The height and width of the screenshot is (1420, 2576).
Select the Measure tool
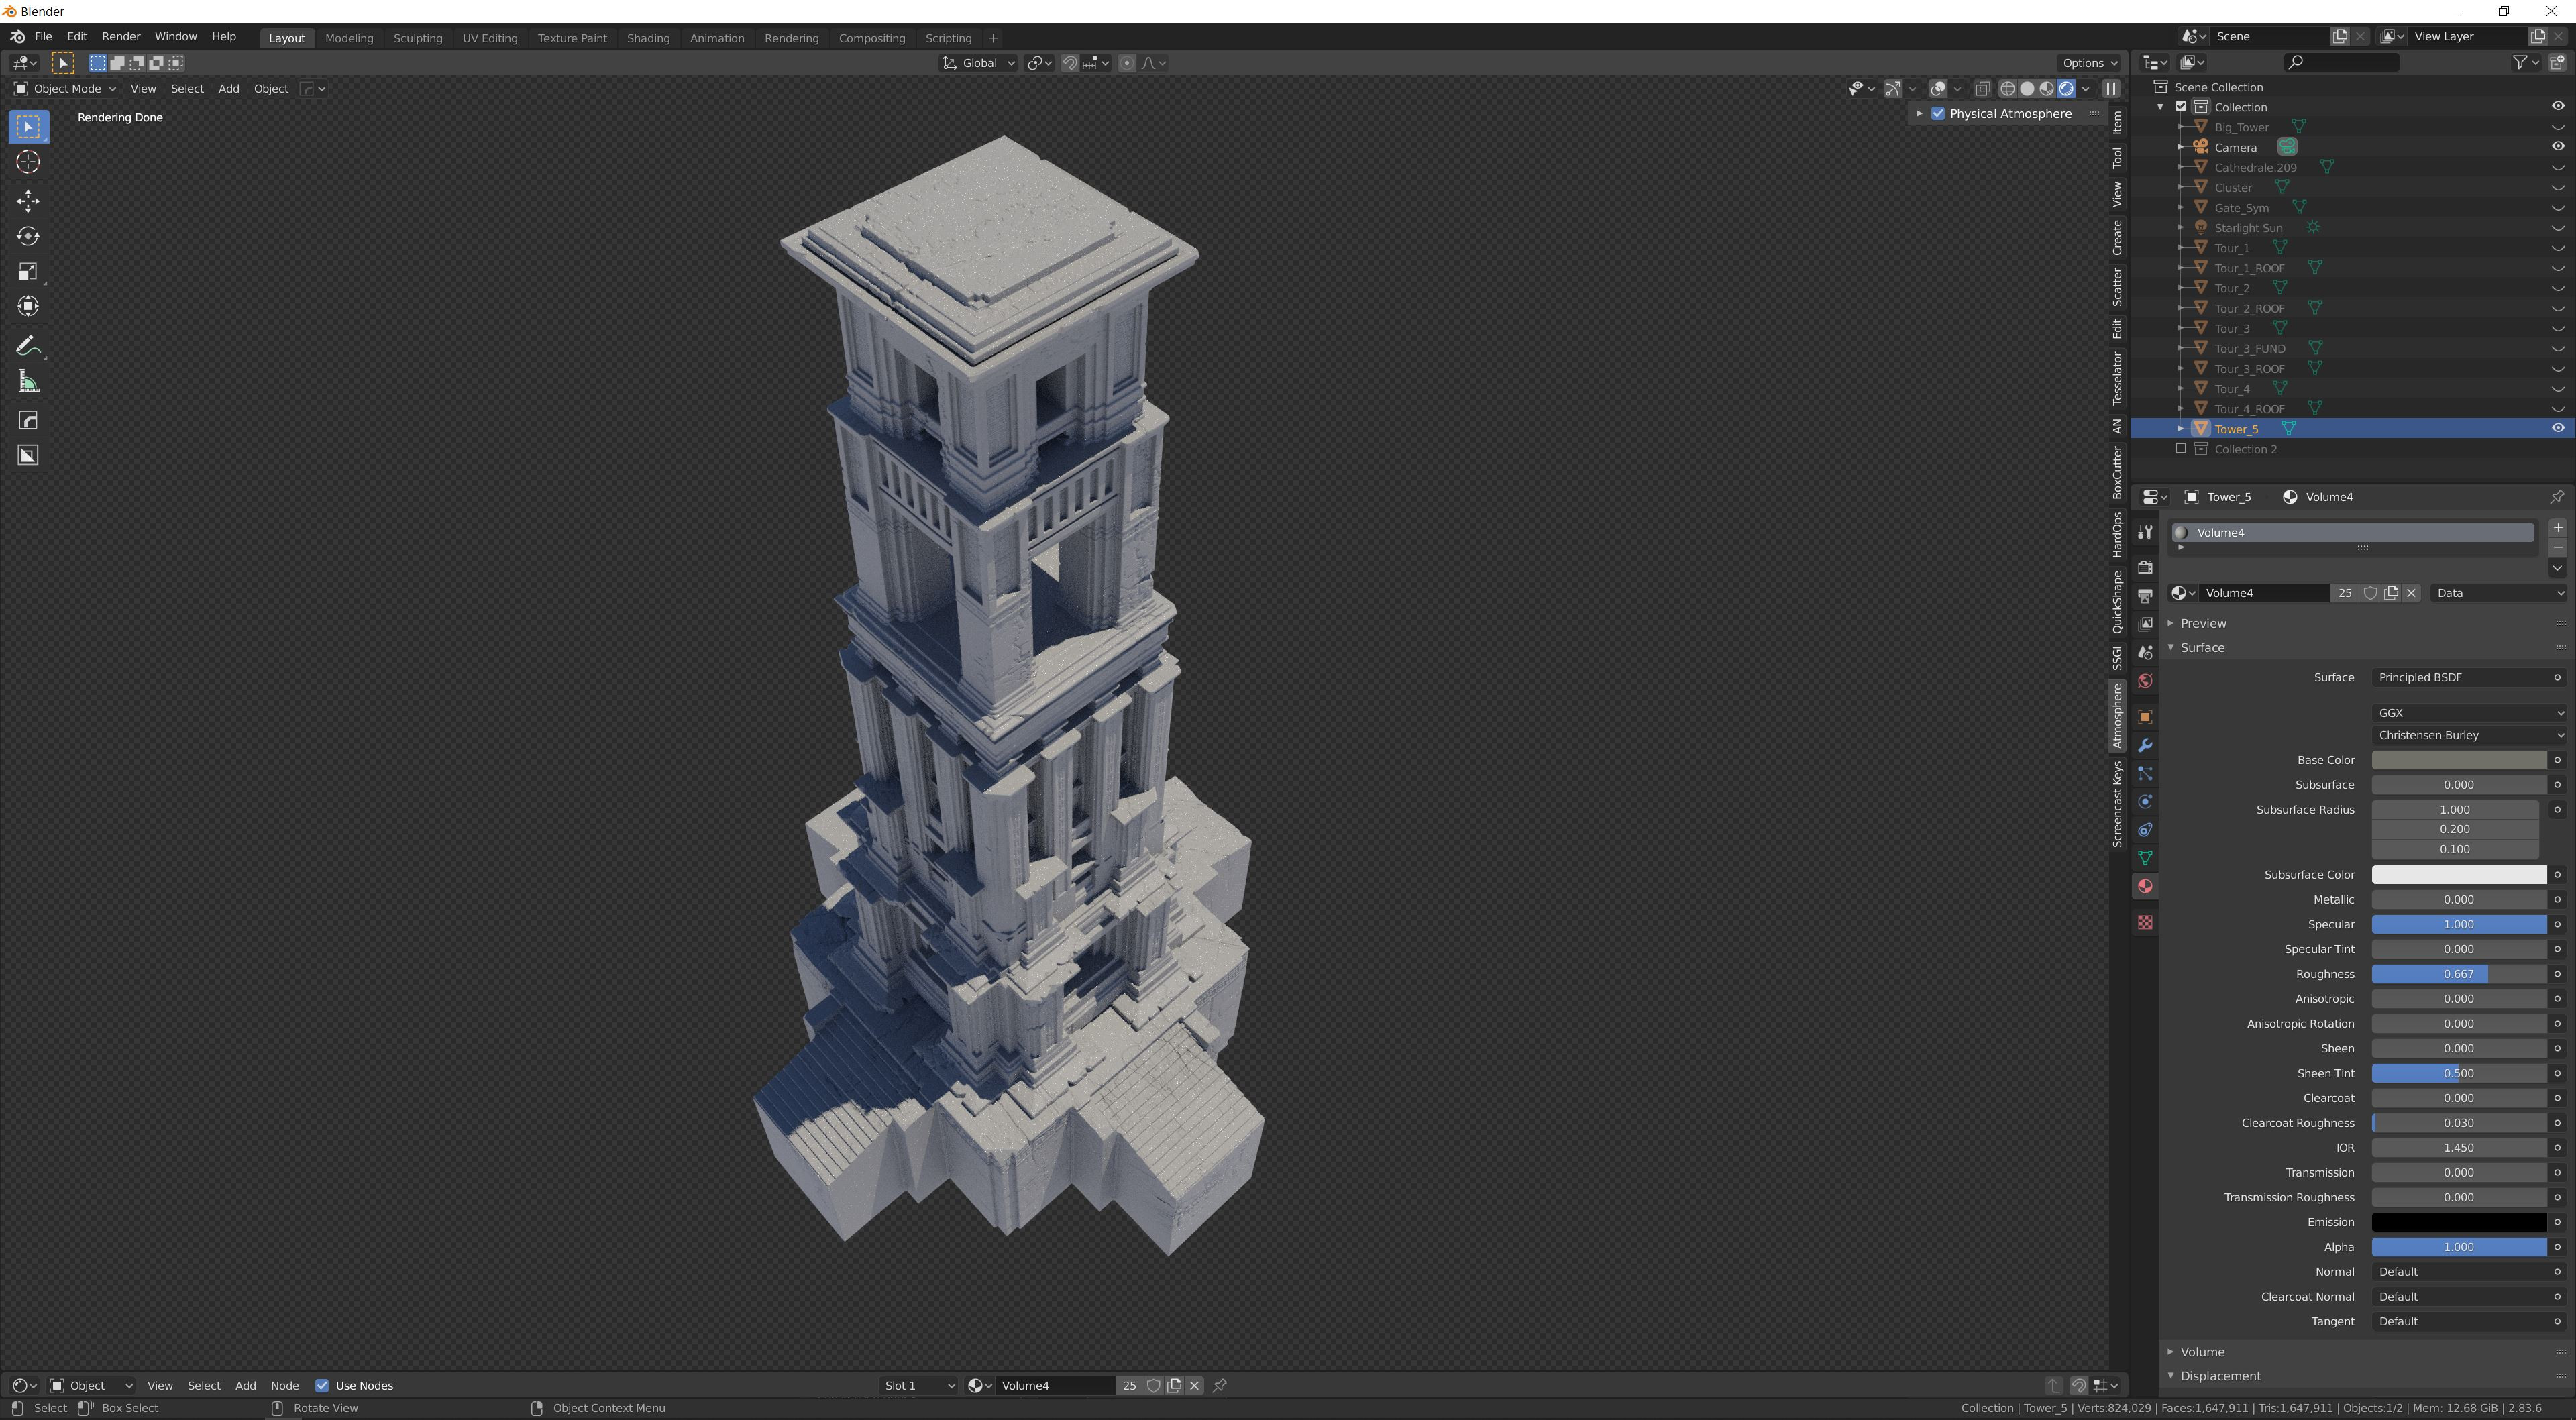pos(28,382)
